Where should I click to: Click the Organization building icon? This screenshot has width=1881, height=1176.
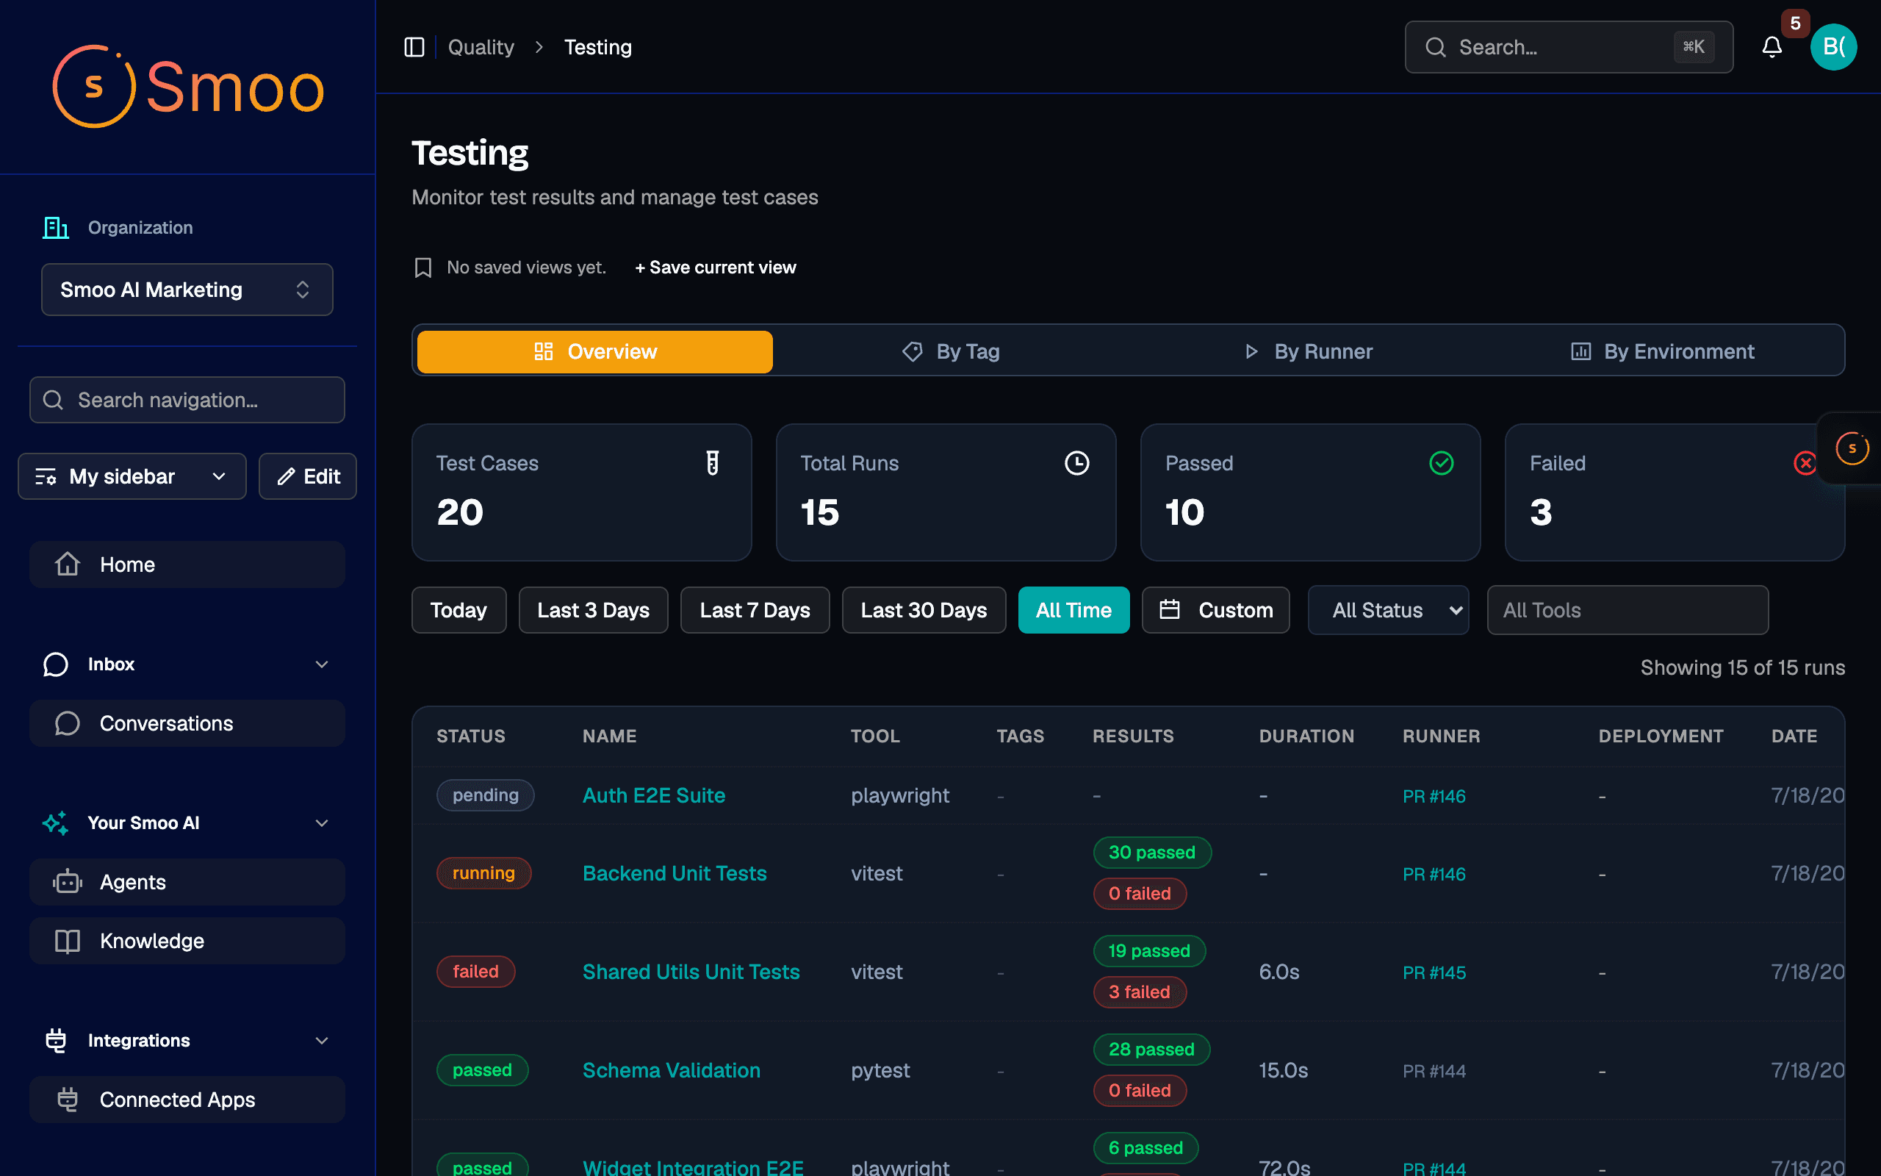56,228
